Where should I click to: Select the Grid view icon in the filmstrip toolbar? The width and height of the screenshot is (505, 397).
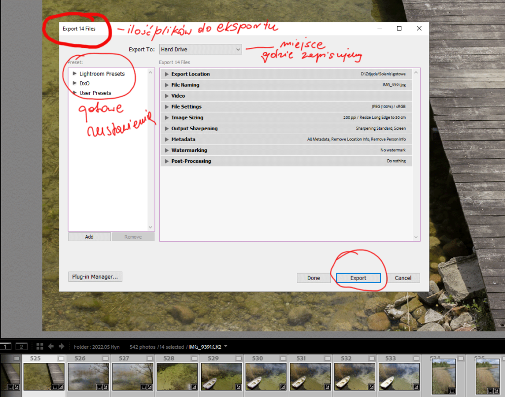click(x=39, y=346)
